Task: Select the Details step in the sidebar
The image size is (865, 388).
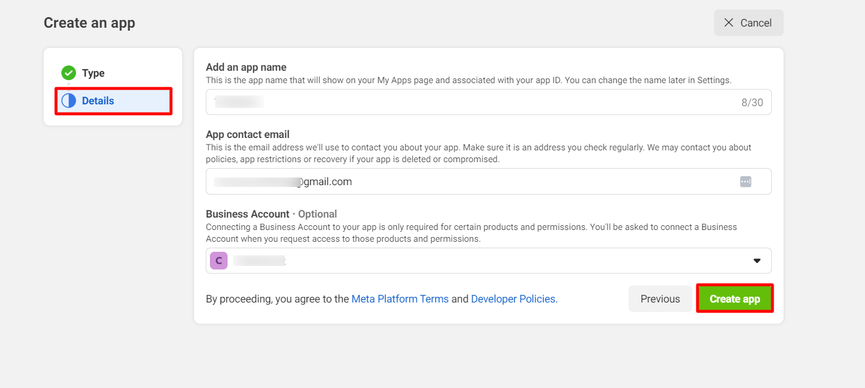Action: pyautogui.click(x=98, y=101)
